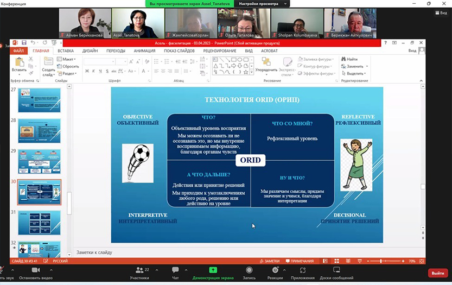Viewport: 452px width, 285px height.
Task: Click the red Выйти button
Action: 437,274
